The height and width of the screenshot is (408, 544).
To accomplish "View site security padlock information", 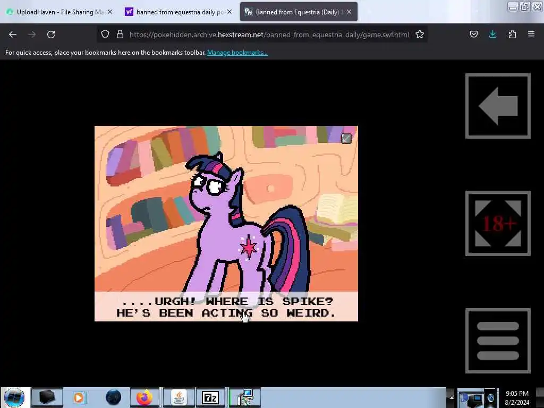I will (120, 35).
